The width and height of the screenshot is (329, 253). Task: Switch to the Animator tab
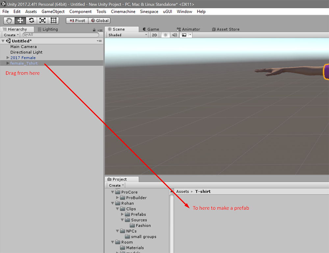[x=189, y=29]
